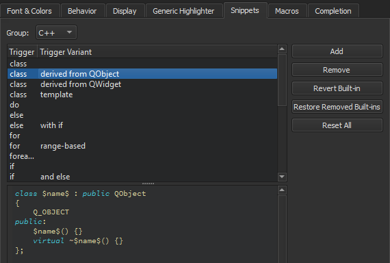Click the snippet list scrollbar thumb
Image resolution: width=390 pixels, height=263 pixels.
pos(282,79)
